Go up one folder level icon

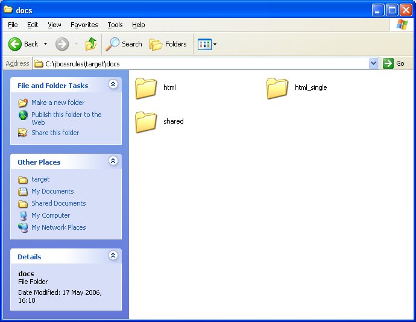tap(91, 44)
